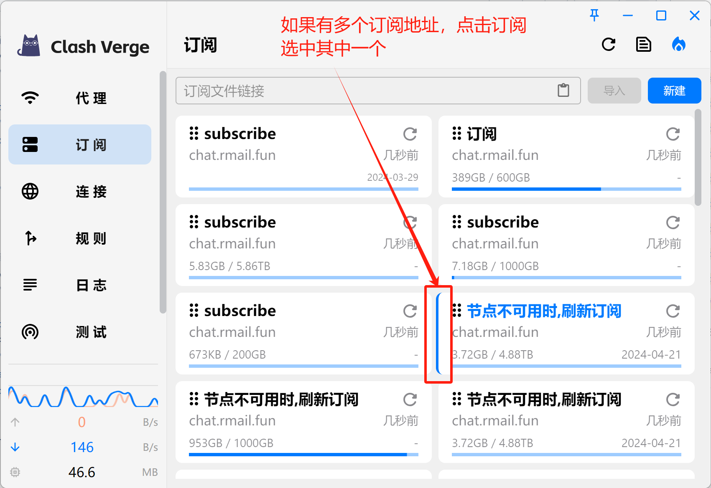The image size is (711, 488).
Task: Click drag handle on 7.18GB / 1000GB card
Action: (457, 222)
